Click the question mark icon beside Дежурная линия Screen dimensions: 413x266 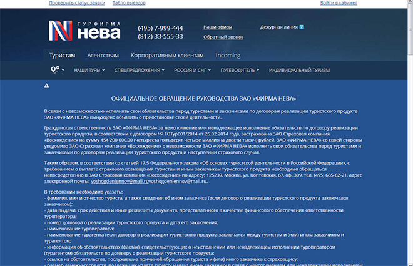pyautogui.click(x=302, y=27)
